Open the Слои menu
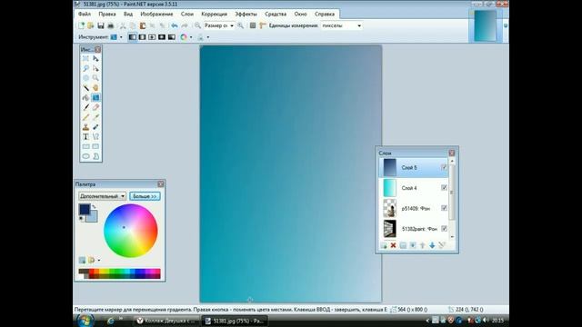This screenshot has height=327, width=582. (187, 15)
